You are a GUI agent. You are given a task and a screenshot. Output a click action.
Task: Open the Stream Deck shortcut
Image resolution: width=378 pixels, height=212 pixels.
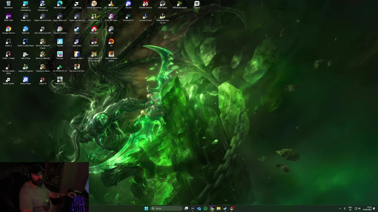pos(26,17)
